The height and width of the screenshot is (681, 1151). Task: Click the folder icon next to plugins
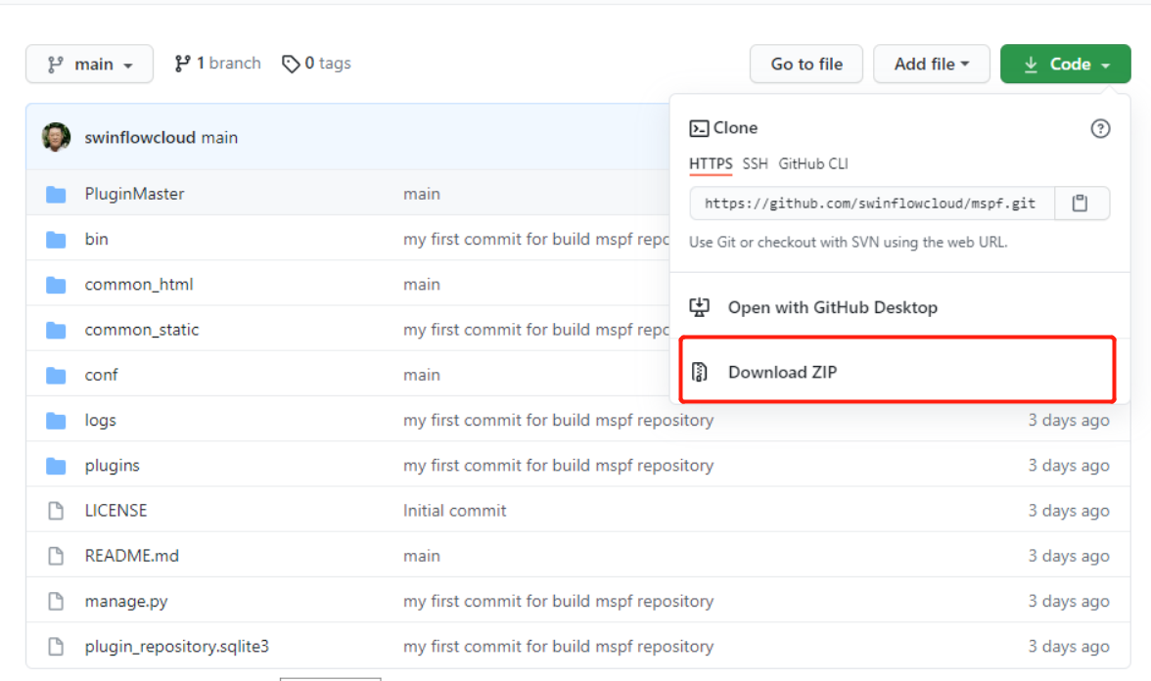[x=56, y=466]
